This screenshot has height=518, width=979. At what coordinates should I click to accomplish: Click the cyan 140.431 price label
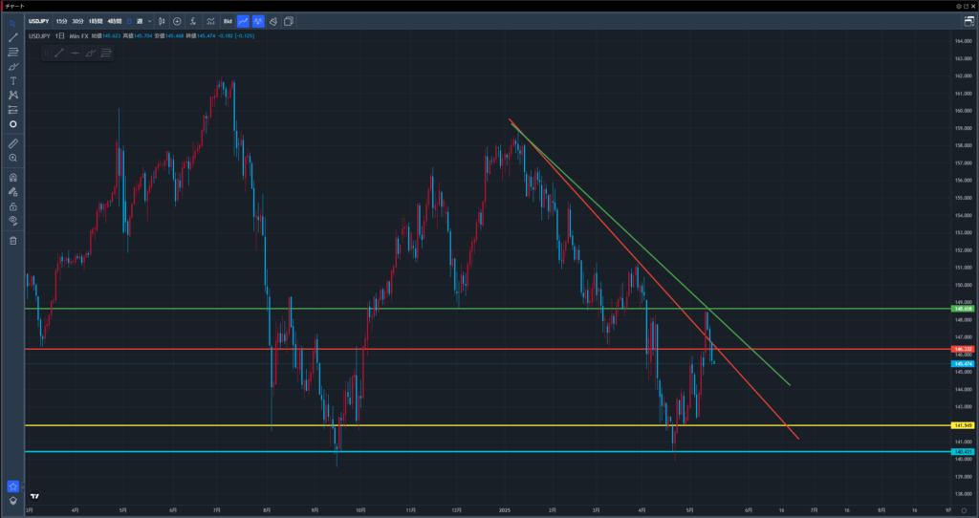962,451
